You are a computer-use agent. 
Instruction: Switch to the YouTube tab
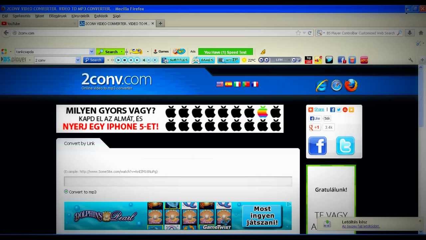[x=39, y=24]
